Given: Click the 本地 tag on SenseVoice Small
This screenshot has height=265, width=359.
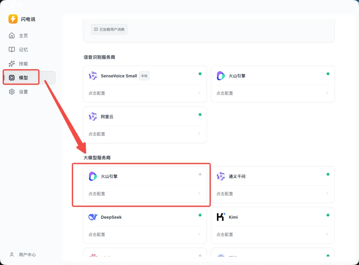Looking at the screenshot, I should [144, 76].
